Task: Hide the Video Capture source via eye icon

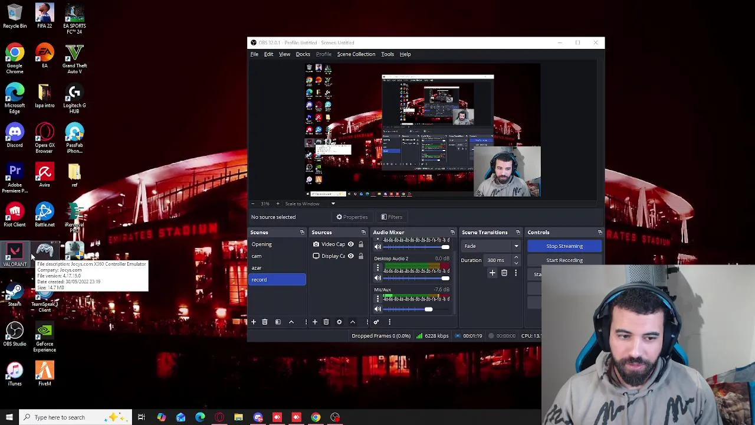Action: [350, 244]
